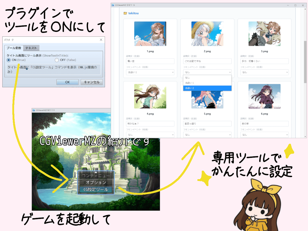Open the 1.png thumbnail image

[150, 34]
